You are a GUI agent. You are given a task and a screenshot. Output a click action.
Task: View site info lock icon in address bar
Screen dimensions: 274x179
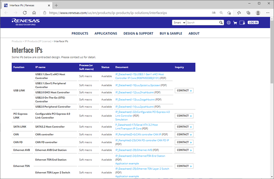pyautogui.click(x=45, y=13)
